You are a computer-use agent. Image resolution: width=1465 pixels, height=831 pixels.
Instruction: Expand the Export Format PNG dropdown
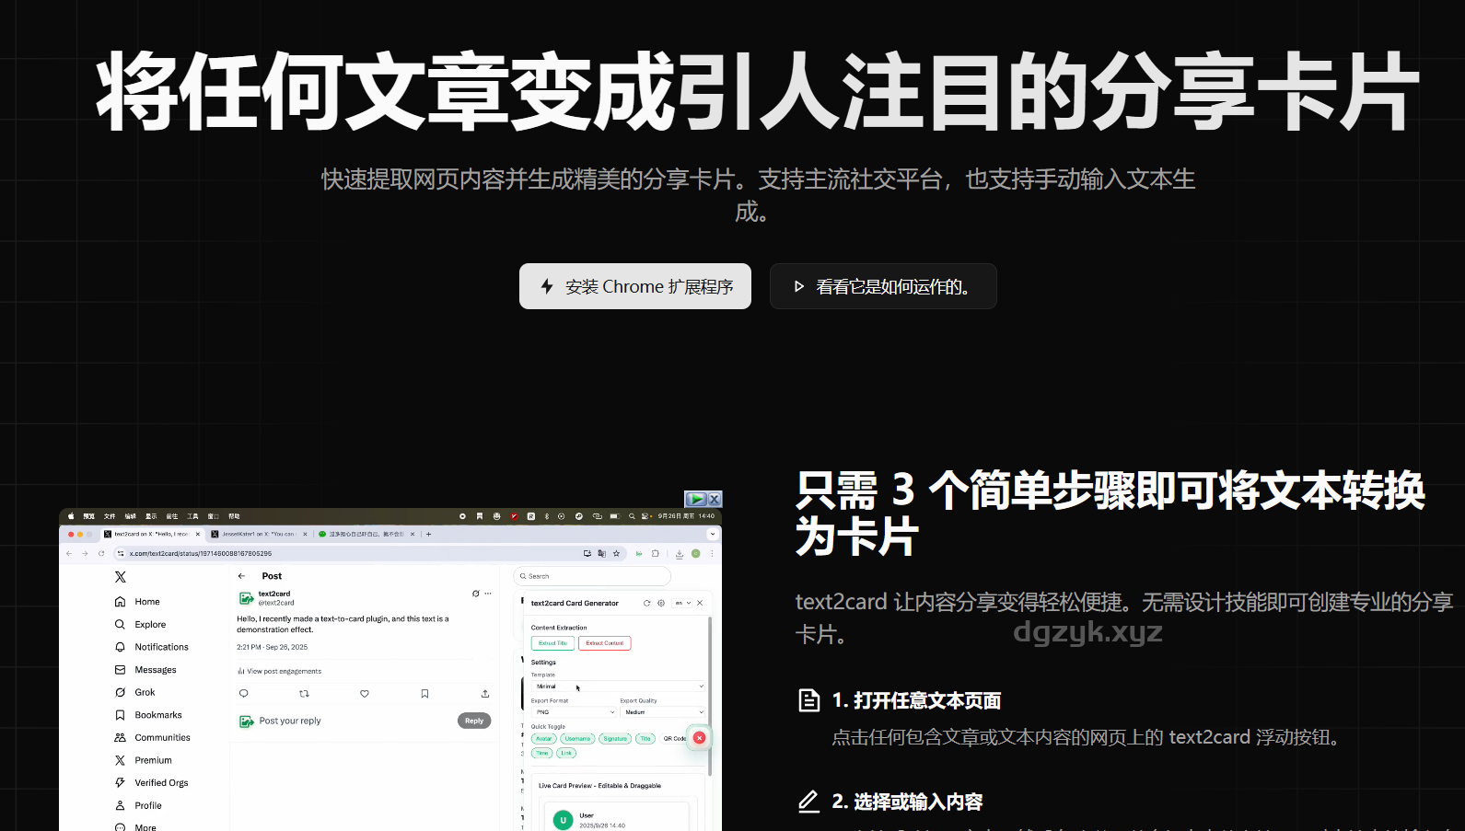click(x=573, y=712)
